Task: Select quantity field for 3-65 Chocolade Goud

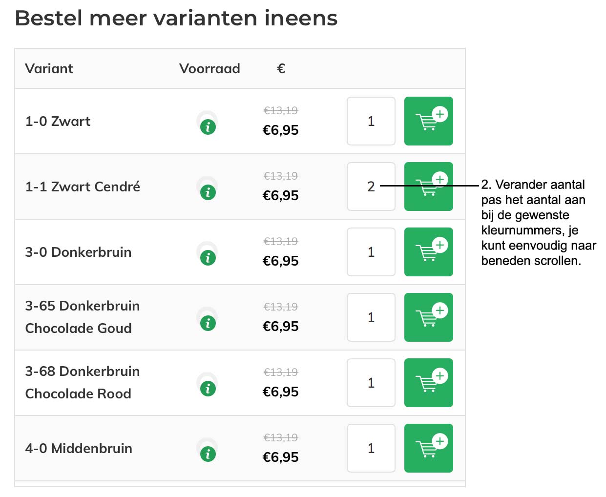Action: [x=371, y=317]
